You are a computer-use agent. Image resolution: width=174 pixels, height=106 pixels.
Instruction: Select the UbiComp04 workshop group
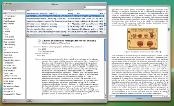(14, 78)
